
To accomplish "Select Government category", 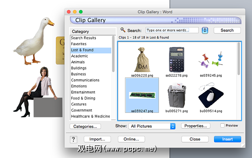I will tap(91, 110).
